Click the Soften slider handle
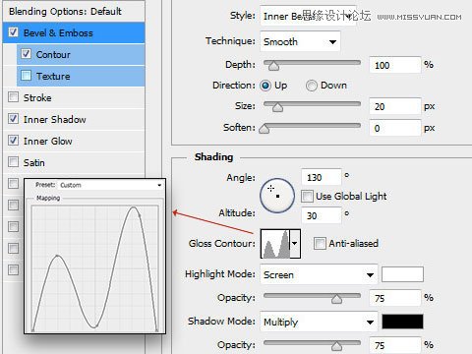The height and width of the screenshot is (354, 472). point(265,129)
